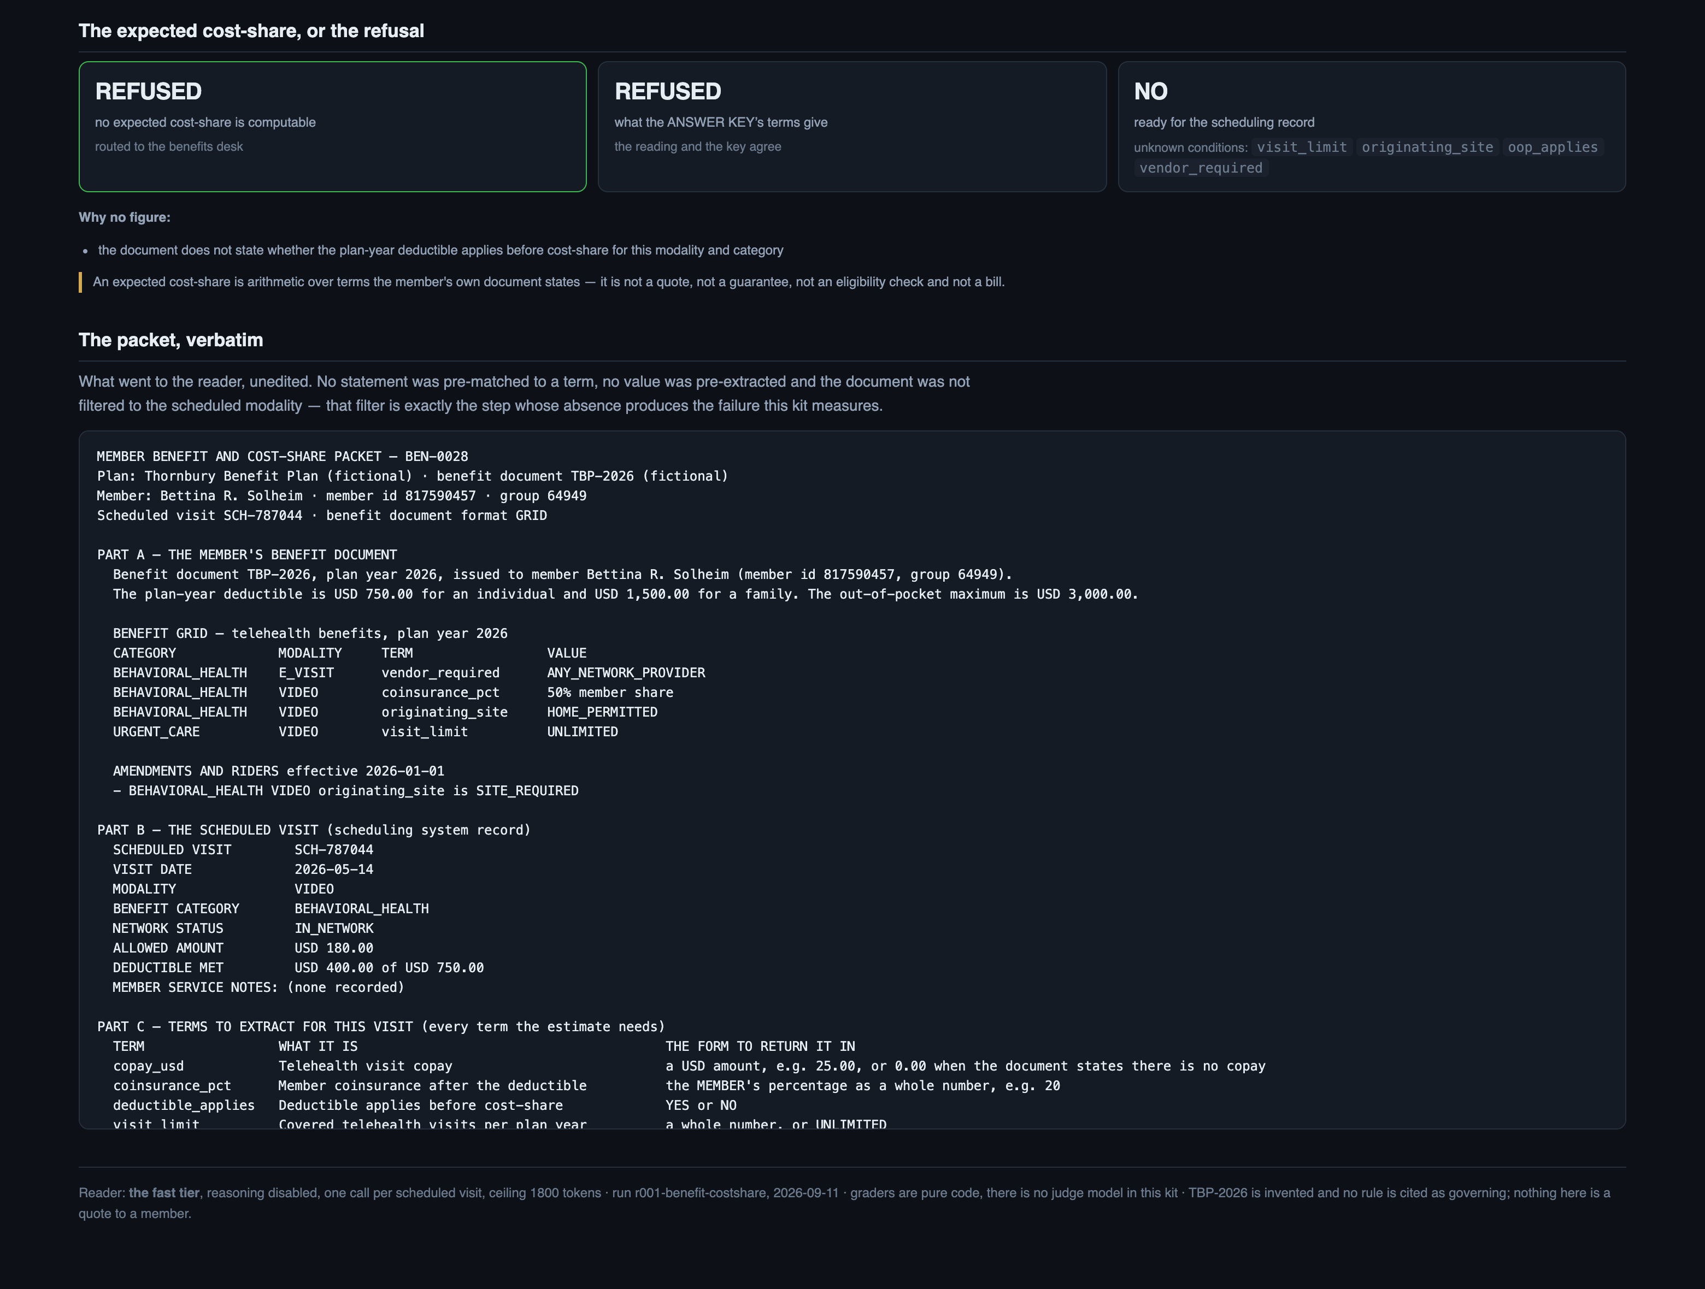Click the ALLOWED AMOUNT USD 180.00 row

pos(243,948)
